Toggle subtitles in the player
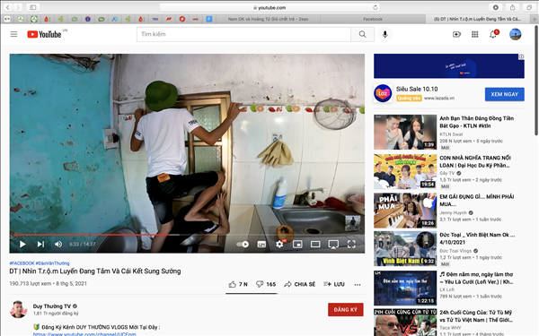This screenshot has width=539, height=336. pos(261,244)
